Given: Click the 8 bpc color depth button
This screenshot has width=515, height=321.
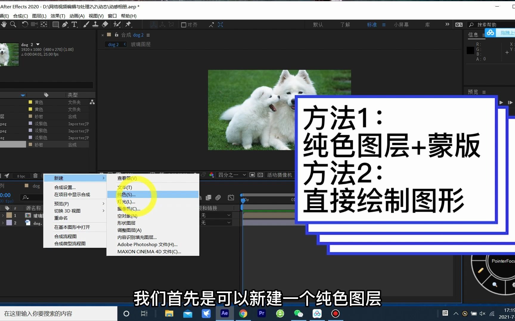Looking at the screenshot, I should (21, 176).
